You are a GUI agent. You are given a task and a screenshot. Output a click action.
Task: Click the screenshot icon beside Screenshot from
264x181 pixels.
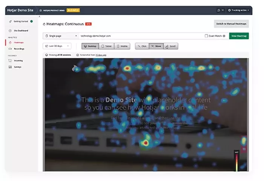78,55
